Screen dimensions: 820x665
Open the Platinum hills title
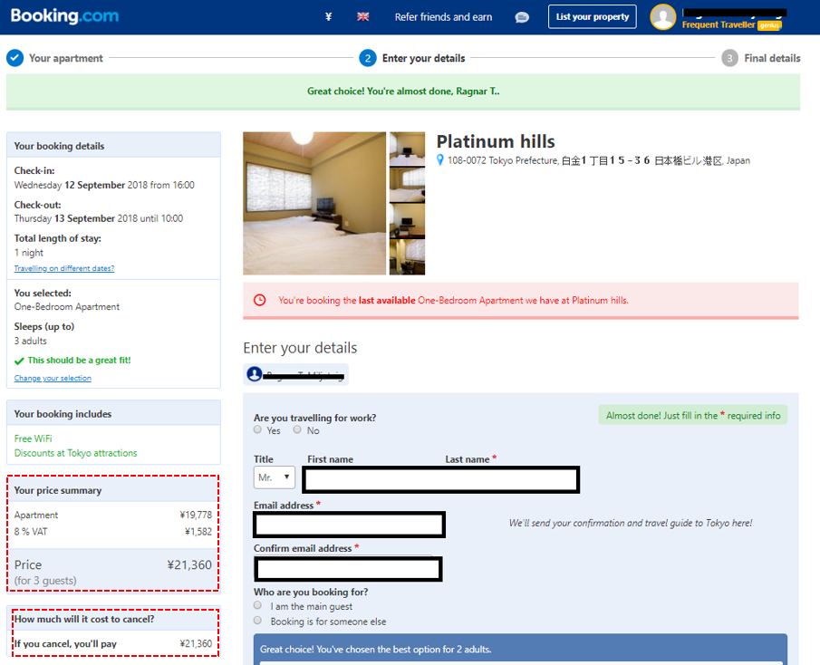(x=496, y=141)
